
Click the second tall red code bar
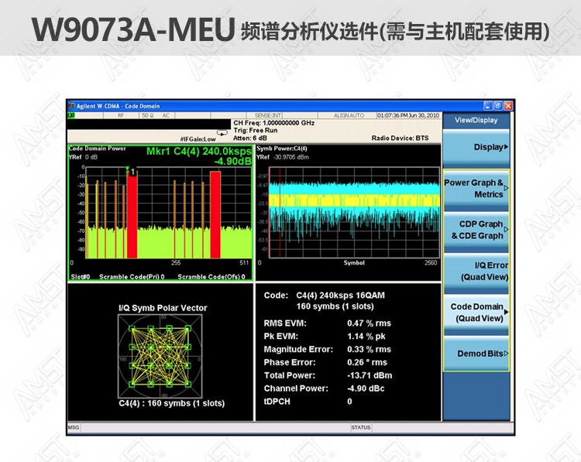[x=215, y=214]
